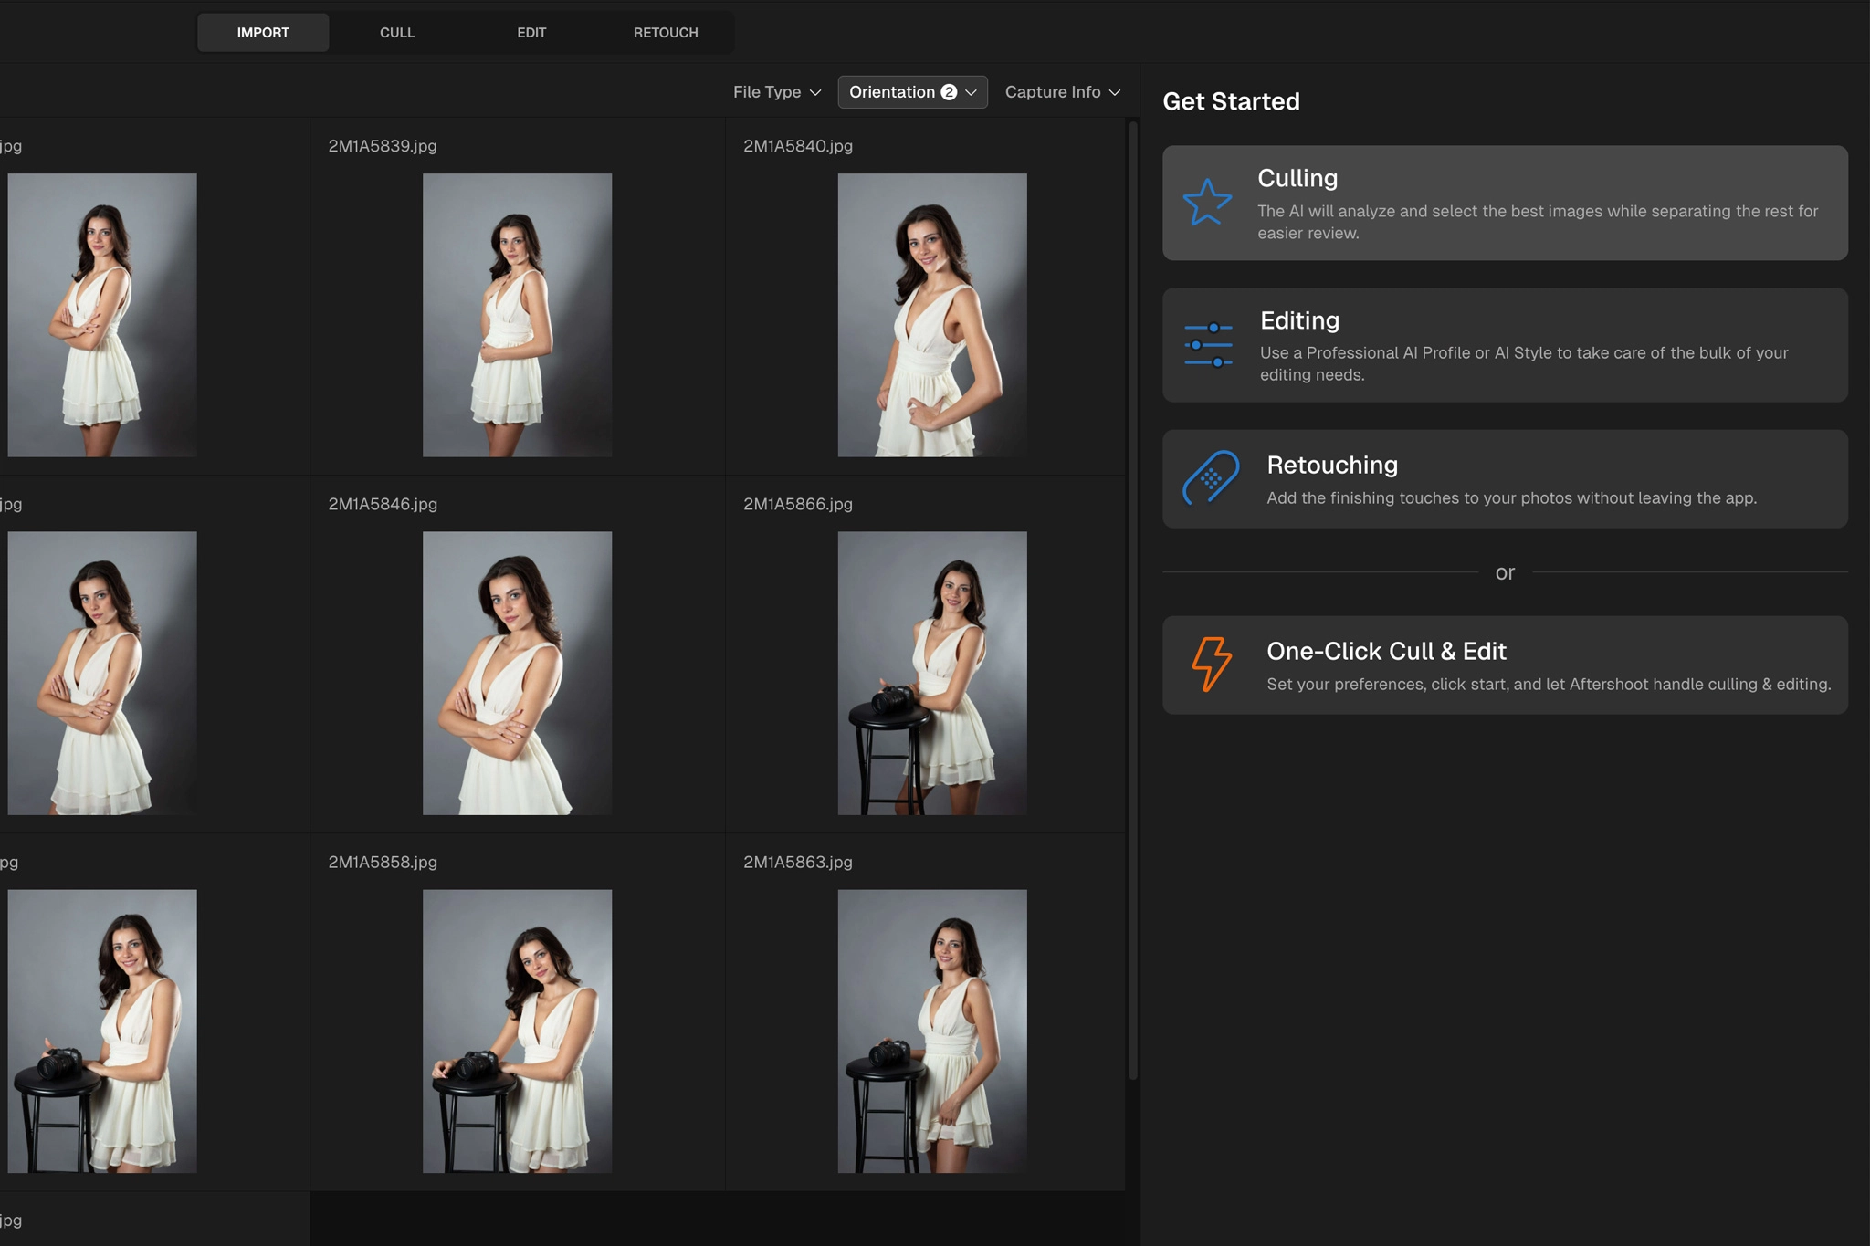Select thumbnail 2M1A5846.jpg
Screen dimensions: 1870x1246
tap(517, 673)
